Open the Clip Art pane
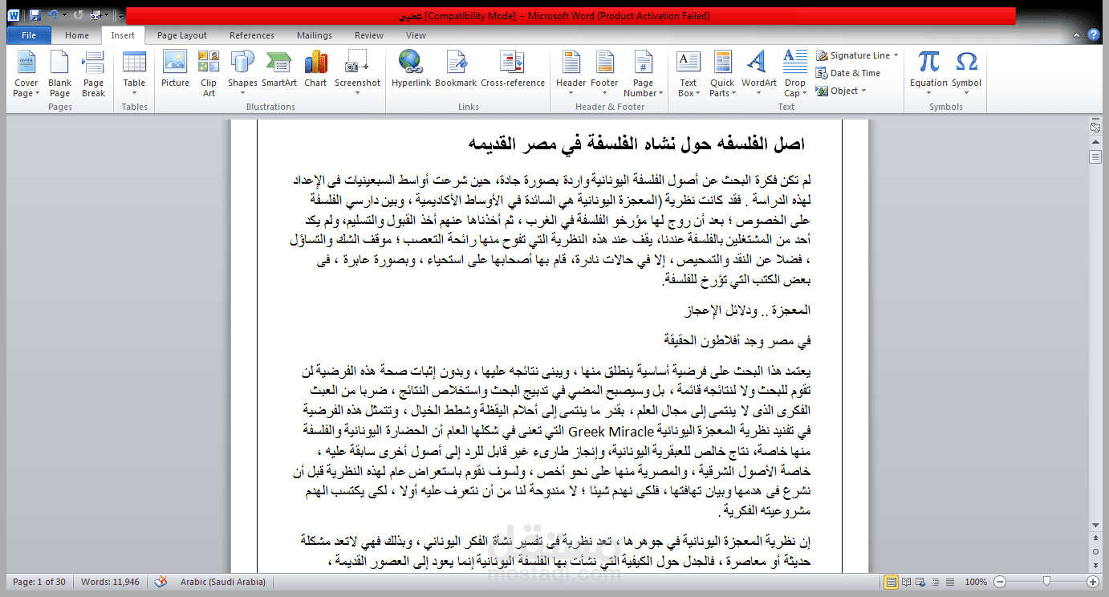Image resolution: width=1109 pixels, height=597 pixels. [209, 73]
